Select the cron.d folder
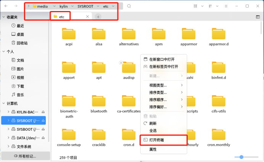This screenshot has width=264, height=162. coord(129,138)
